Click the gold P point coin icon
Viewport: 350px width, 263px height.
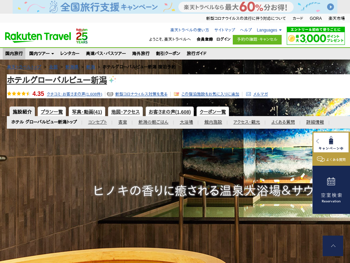point(292,38)
